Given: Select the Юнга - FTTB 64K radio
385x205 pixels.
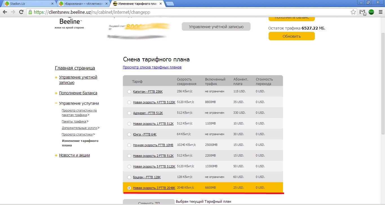Looking at the screenshot, I should (x=129, y=134).
